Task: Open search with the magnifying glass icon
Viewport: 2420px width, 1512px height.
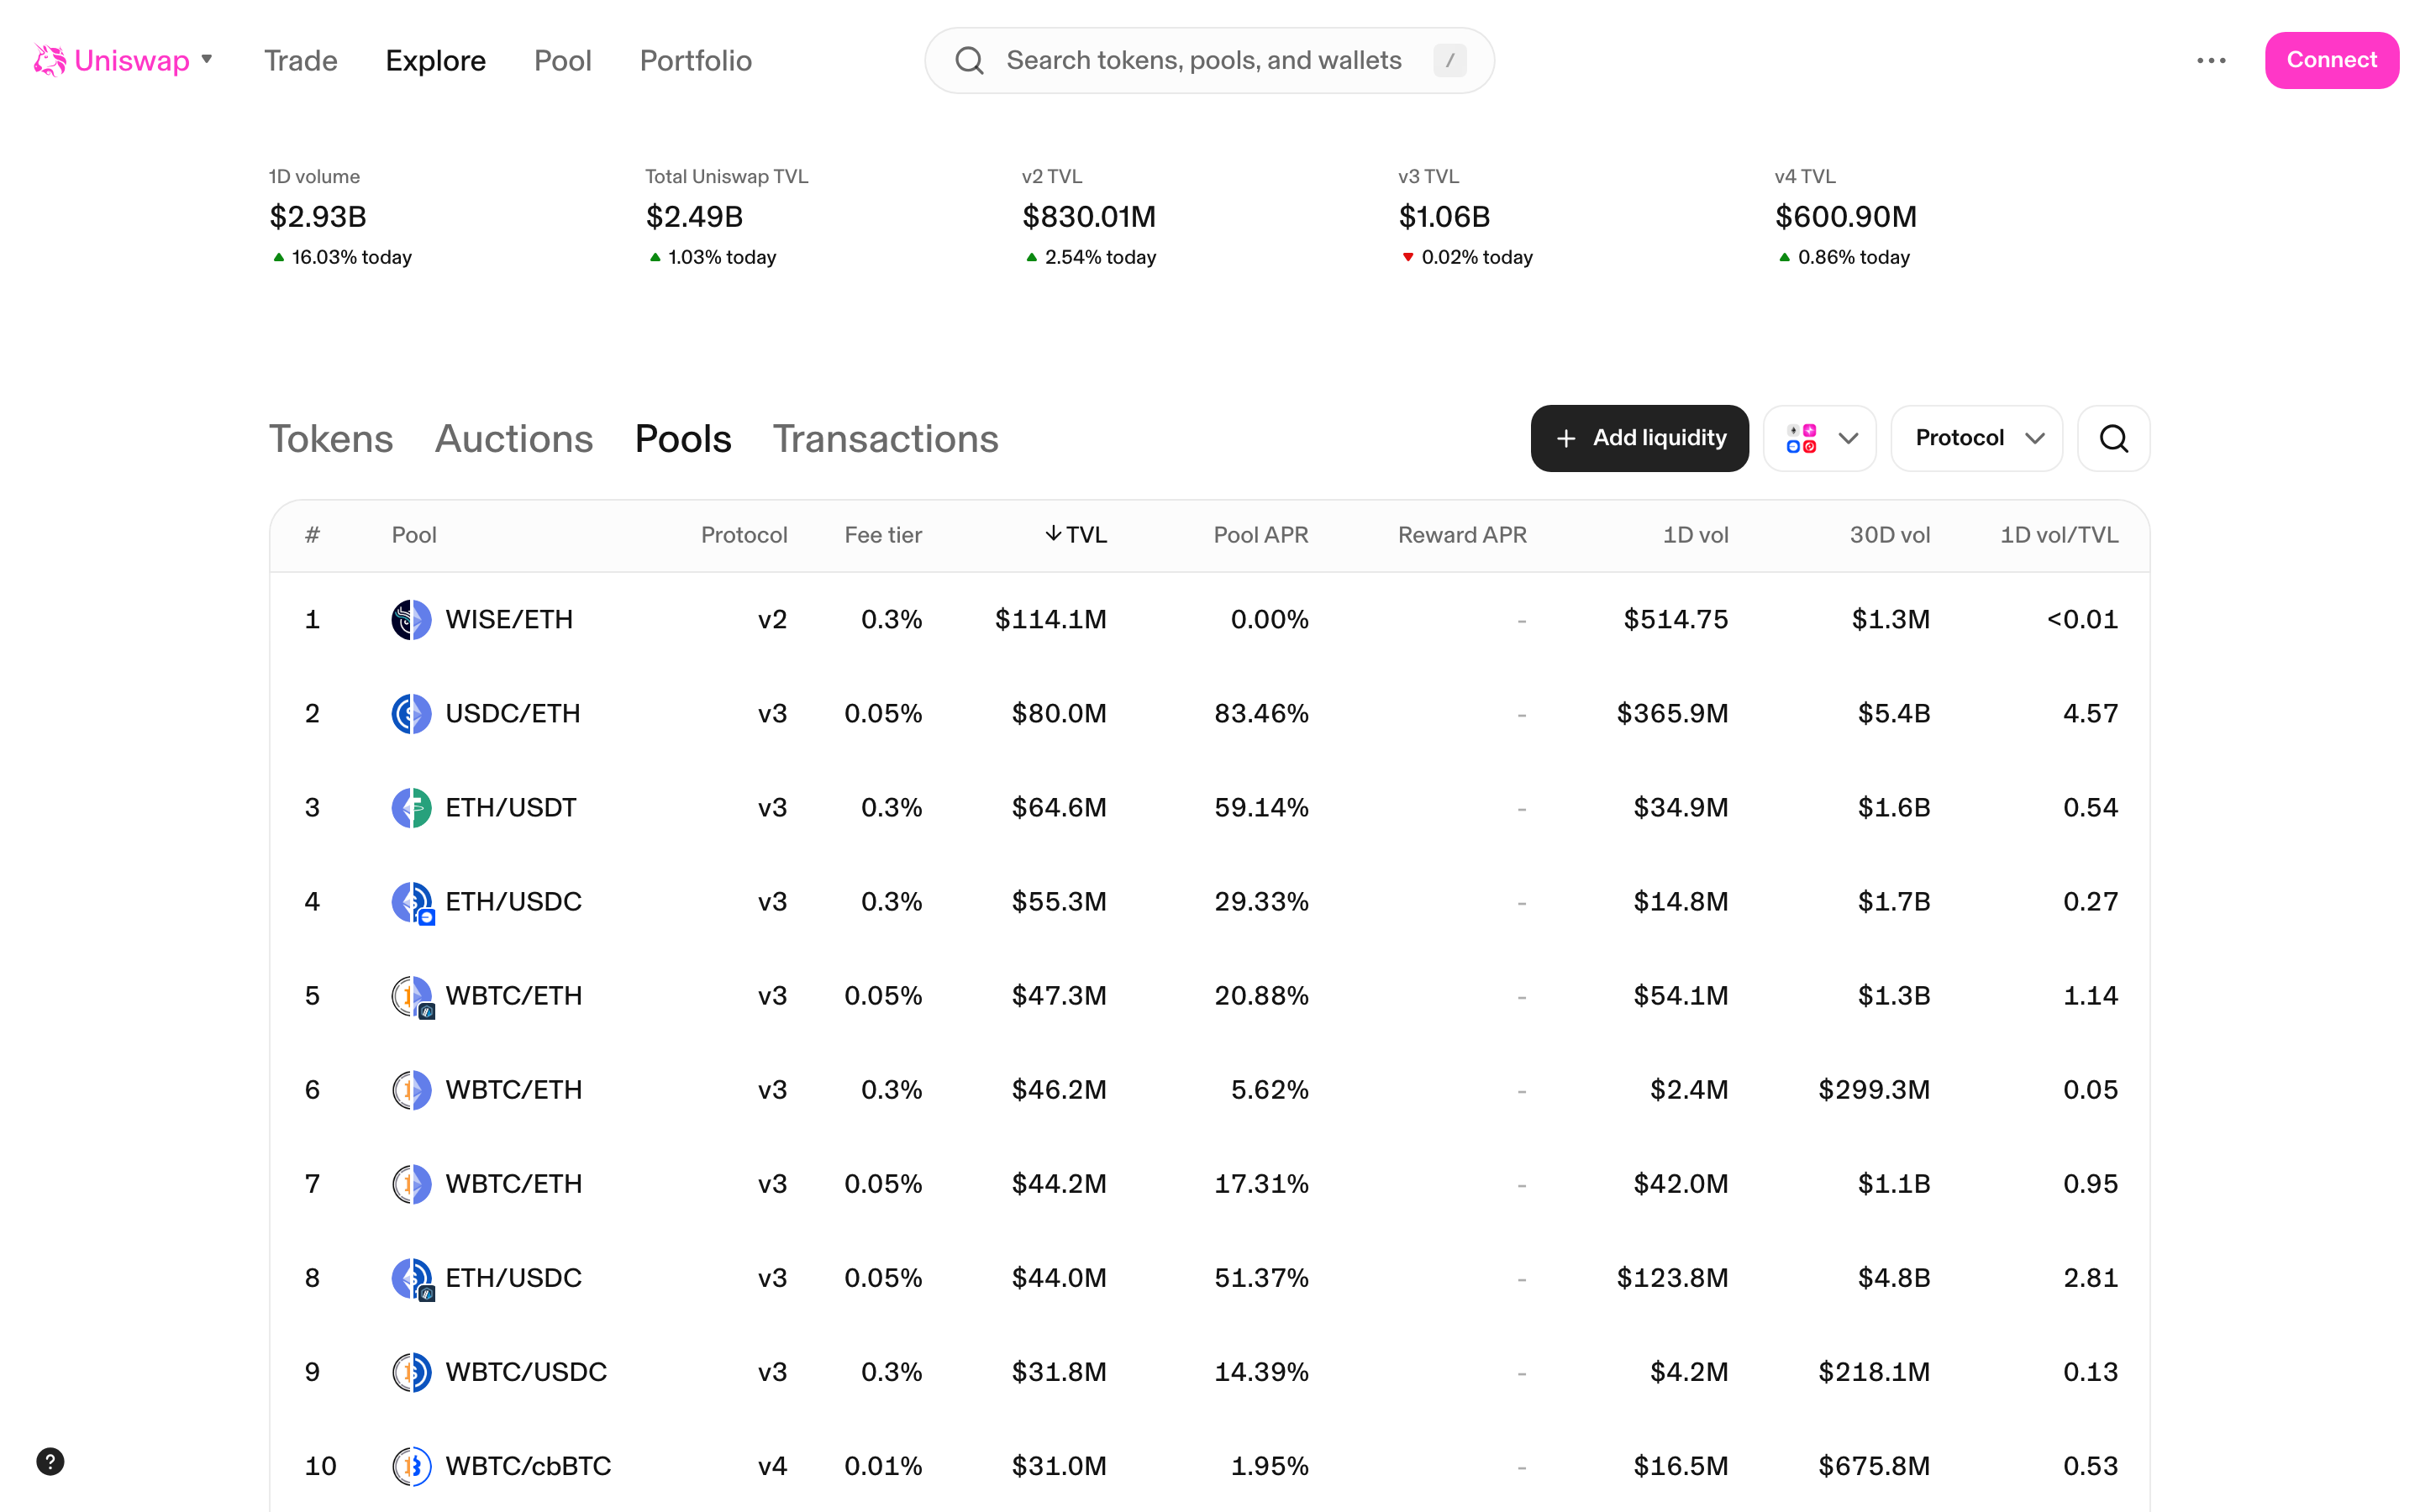Action: pyautogui.click(x=968, y=60)
